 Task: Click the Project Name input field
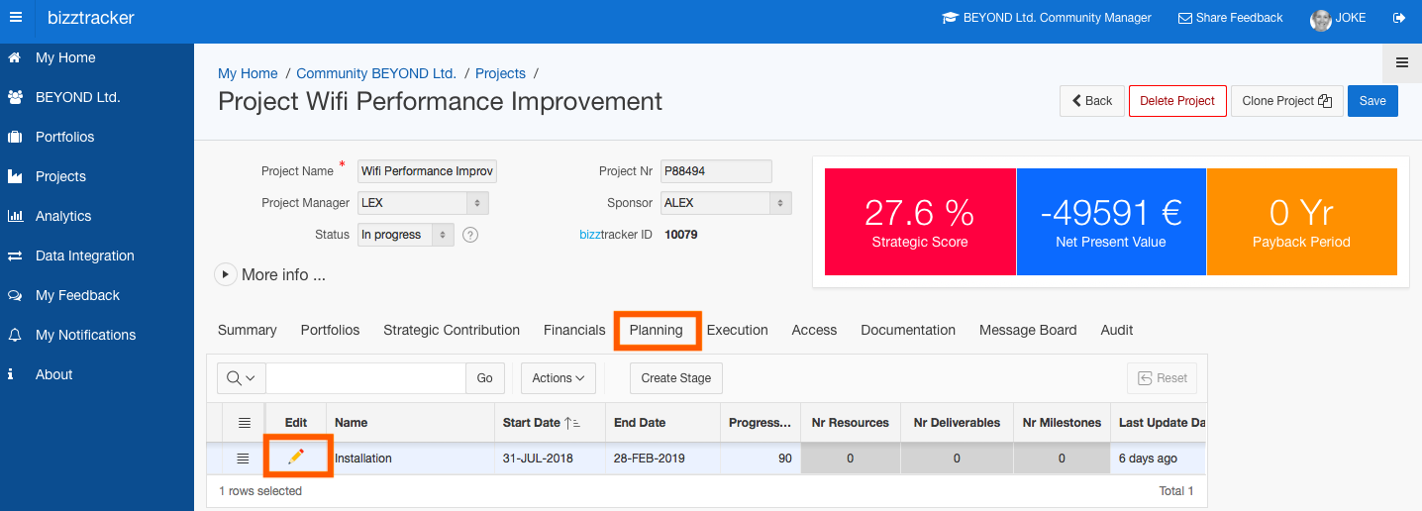point(427,171)
